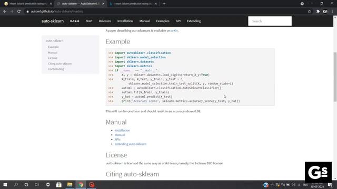Viewport: 337px width, 189px height.
Task: Open Chrome three-dot menu
Action: pyautogui.click(x=332, y=12)
